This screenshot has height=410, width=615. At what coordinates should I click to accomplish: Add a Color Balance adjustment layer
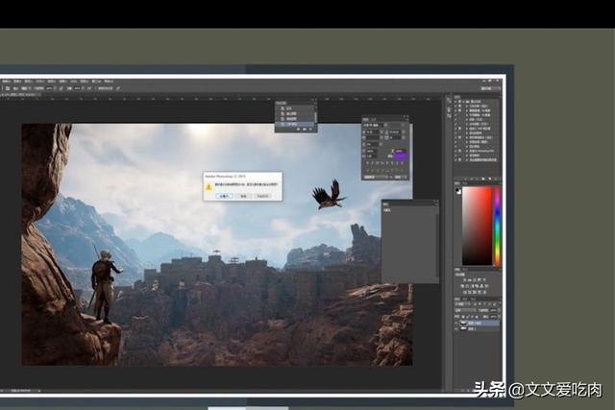point(467,286)
